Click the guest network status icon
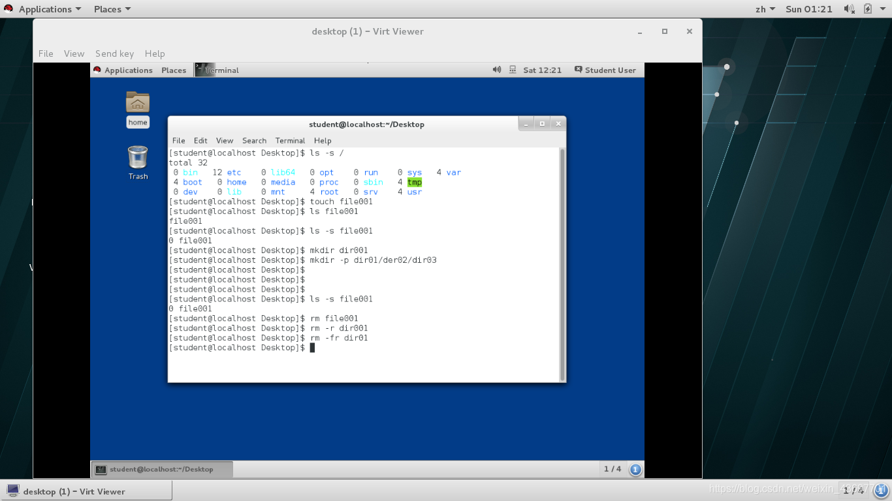Screen dimensions: 892x501 [513, 70]
